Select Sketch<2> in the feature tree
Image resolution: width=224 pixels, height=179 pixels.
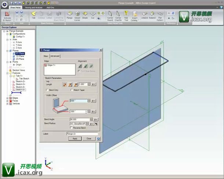coord(20,81)
